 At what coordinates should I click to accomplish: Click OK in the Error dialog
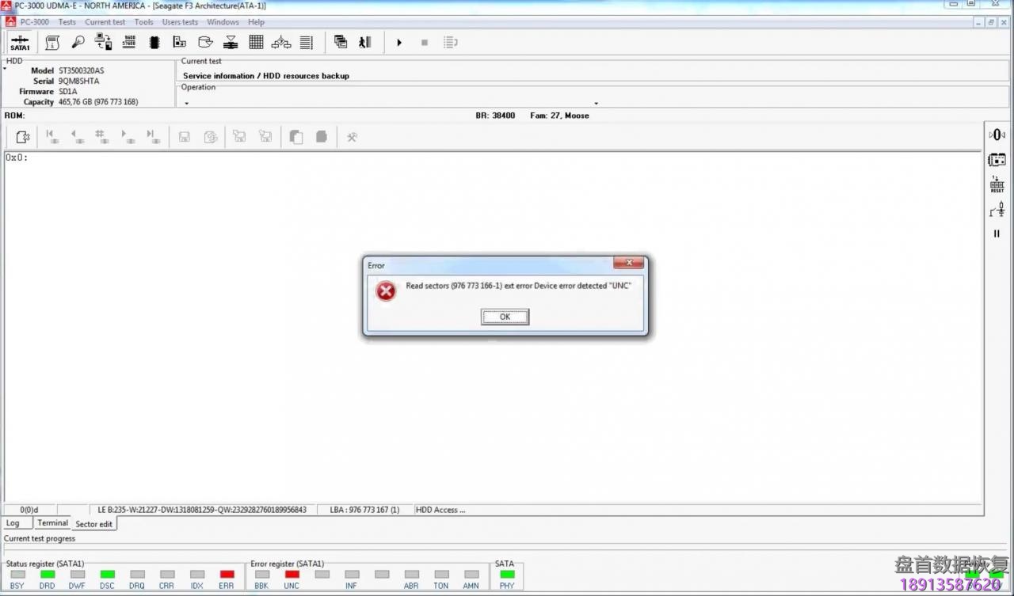505,317
